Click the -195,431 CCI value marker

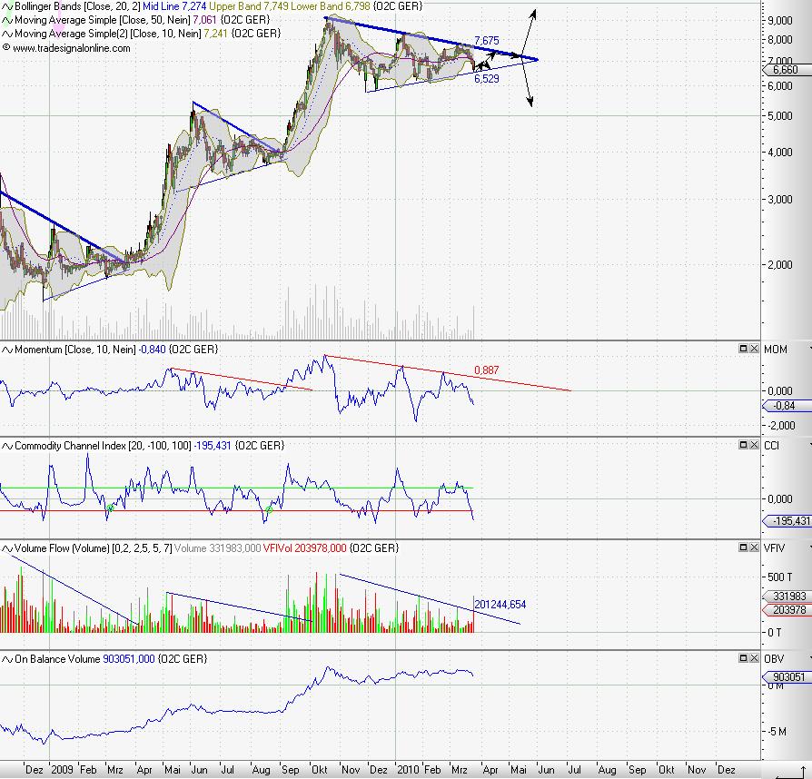787,521
